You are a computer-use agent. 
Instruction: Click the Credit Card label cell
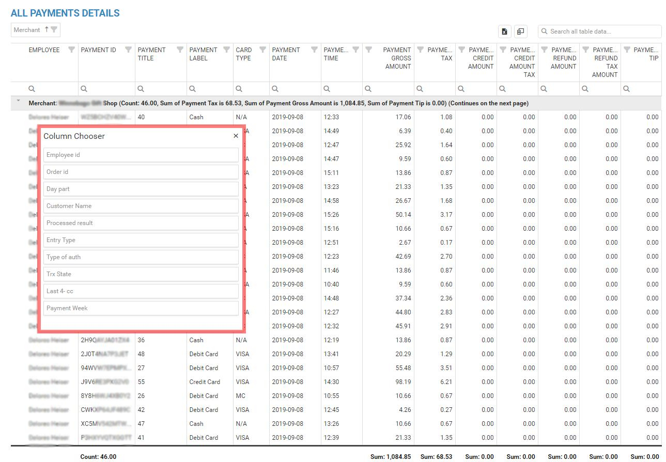pos(205,382)
